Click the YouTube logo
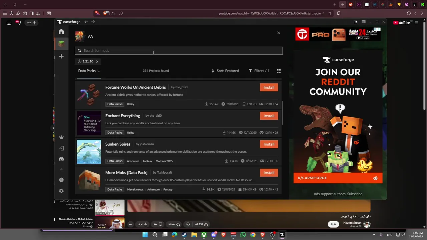This screenshot has height=240, width=427. pyautogui.click(x=402, y=23)
